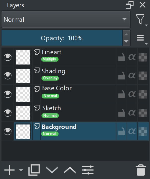
Task: Lock the Base Color layer
Action: 121,94
